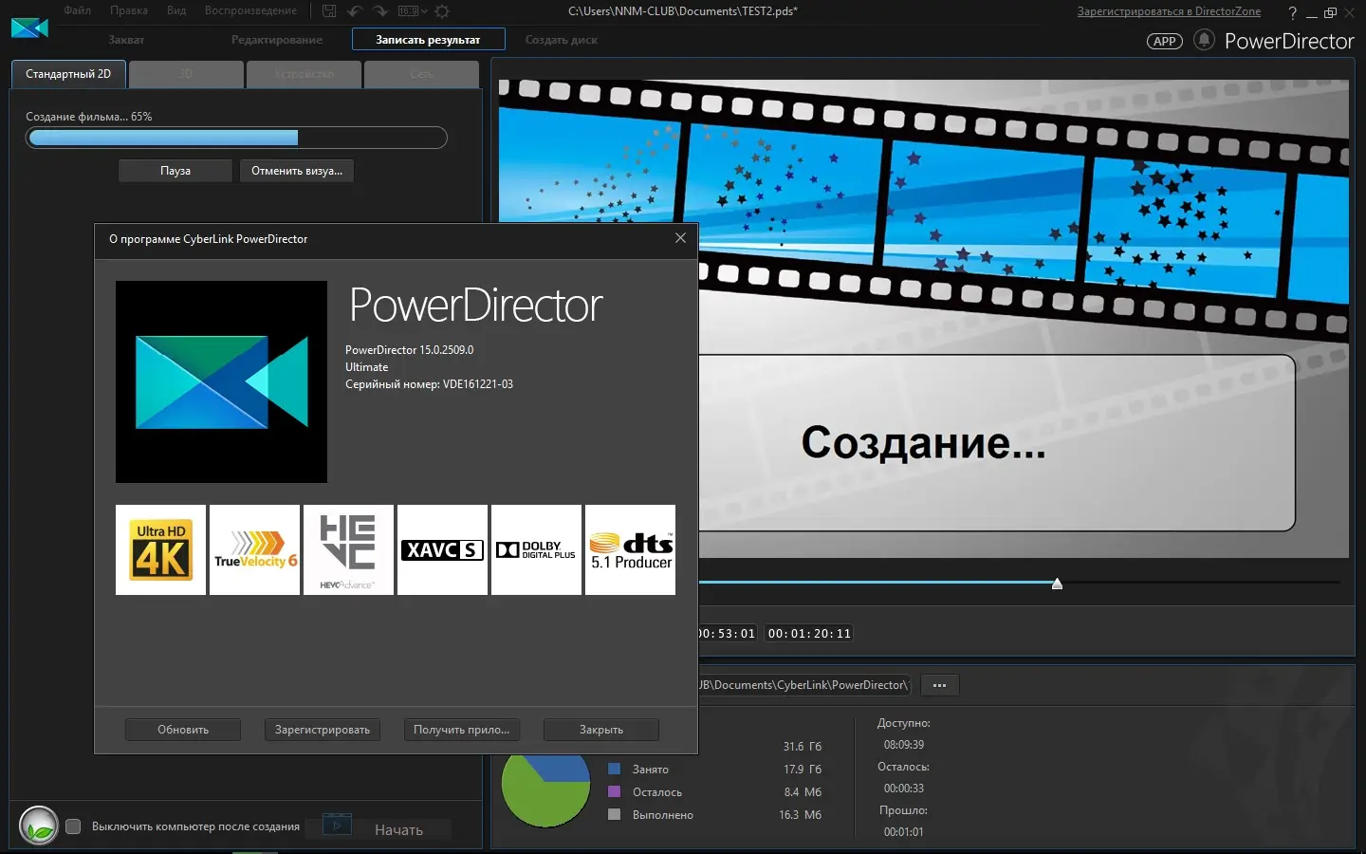
Task: Open the Вид menu
Action: (x=176, y=10)
